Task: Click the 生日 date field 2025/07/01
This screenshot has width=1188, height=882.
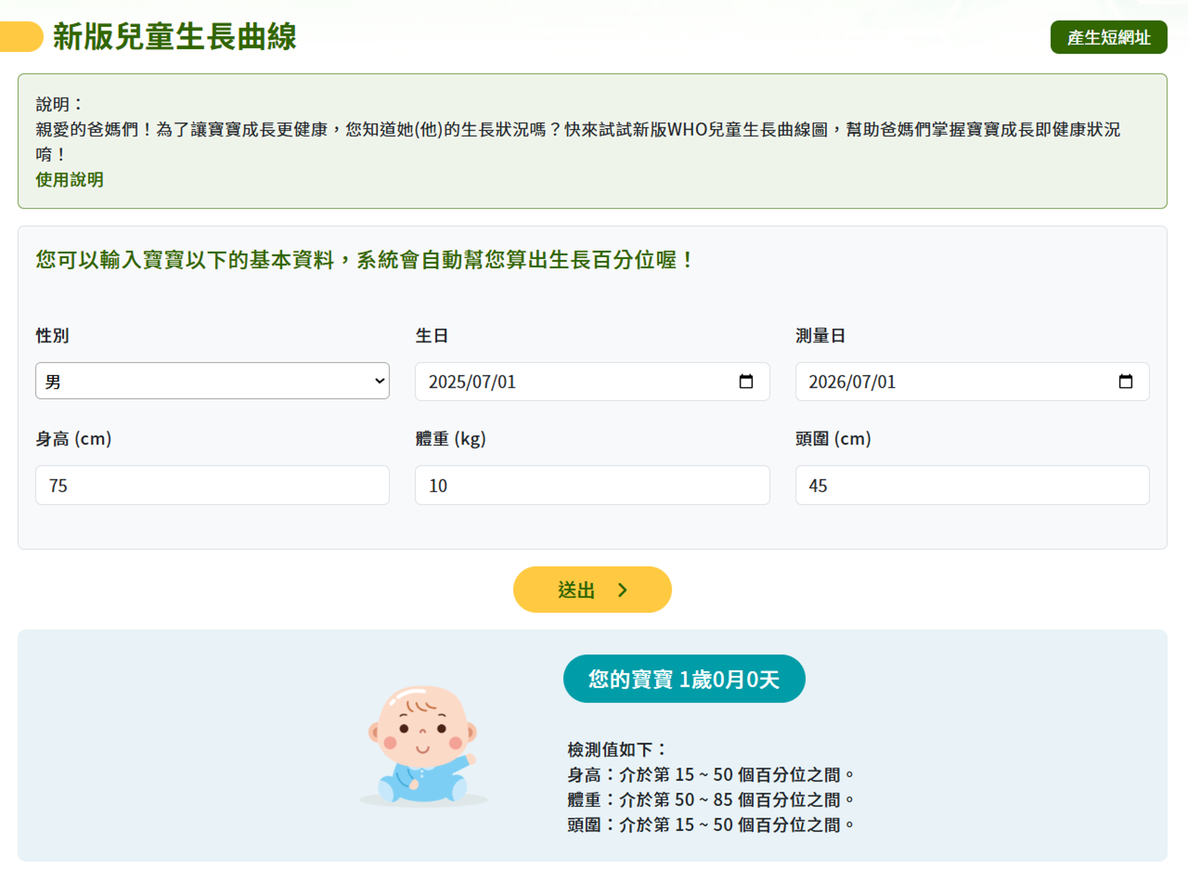Action: click(592, 381)
